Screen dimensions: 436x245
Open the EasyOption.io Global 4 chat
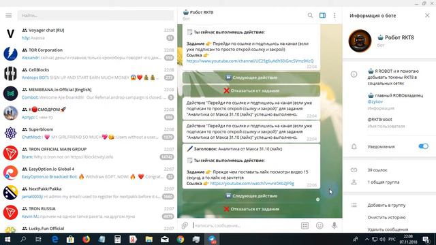(x=89, y=172)
